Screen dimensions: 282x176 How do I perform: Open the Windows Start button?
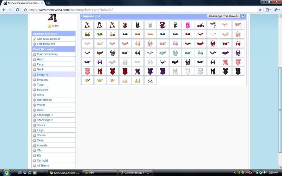pyautogui.click(x=6, y=172)
